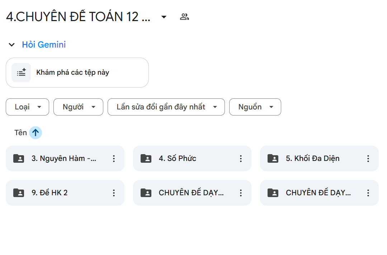387x255 pixels.
Task: Open the Người filter dropdown
Action: click(78, 107)
